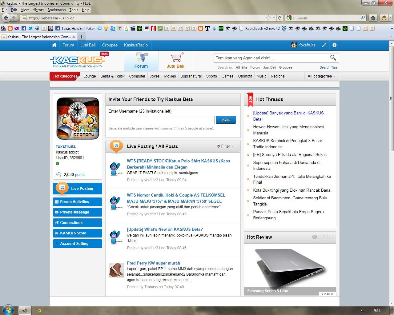The height and width of the screenshot is (315, 394).
Task: Show hidden system tray icons
Action: click(x=362, y=311)
